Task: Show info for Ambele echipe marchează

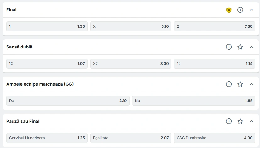Action: coord(229,84)
